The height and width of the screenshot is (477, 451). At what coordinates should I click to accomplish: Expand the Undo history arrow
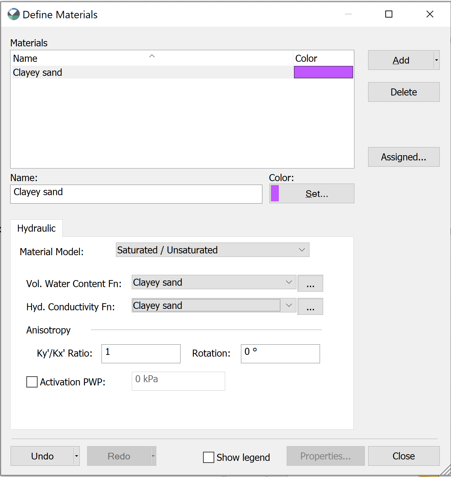pyautogui.click(x=77, y=456)
